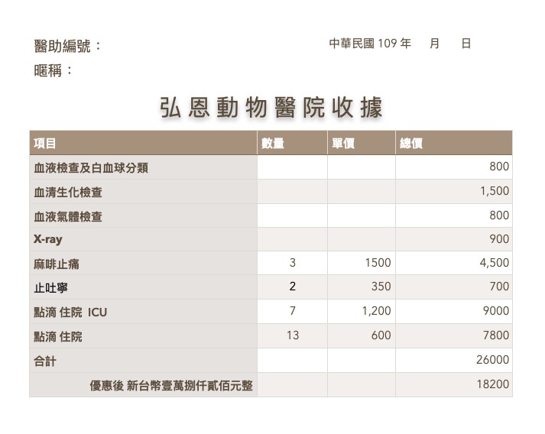Select unit price 1,200
Viewport: 545px width, 434px height.
point(376,311)
